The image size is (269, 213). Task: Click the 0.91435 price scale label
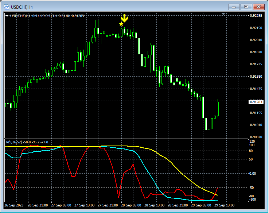click(256, 89)
